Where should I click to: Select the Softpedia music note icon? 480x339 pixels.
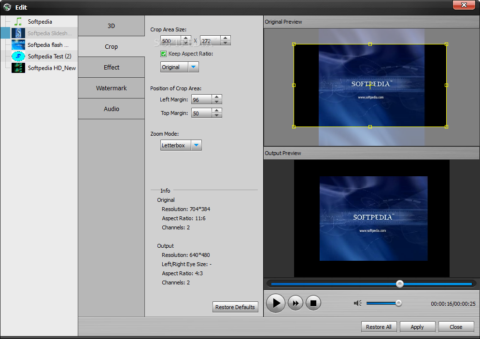coord(18,21)
